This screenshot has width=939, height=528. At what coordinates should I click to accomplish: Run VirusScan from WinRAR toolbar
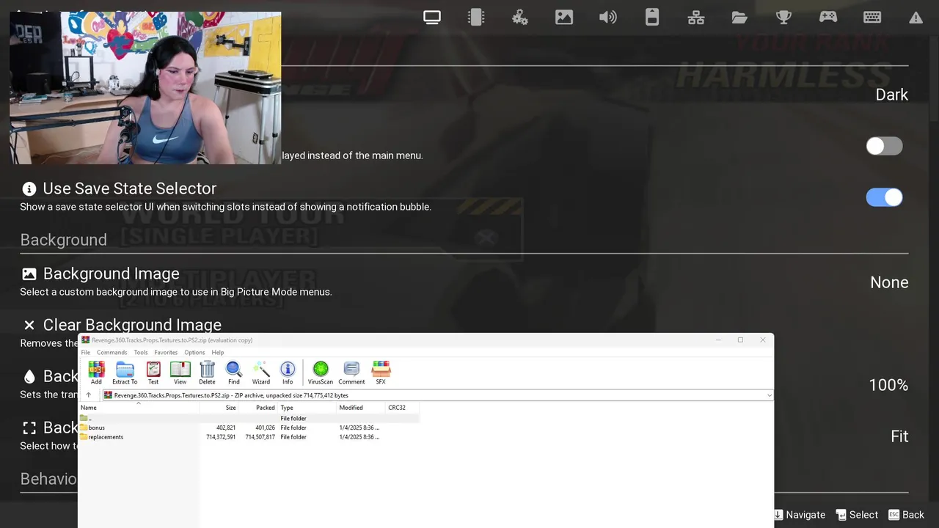point(321,373)
